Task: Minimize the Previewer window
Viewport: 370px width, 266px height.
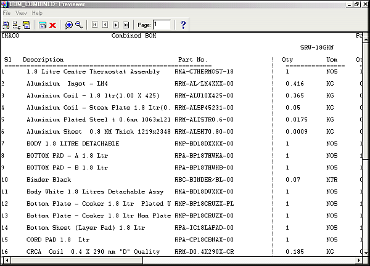Action: (x=348, y=4)
